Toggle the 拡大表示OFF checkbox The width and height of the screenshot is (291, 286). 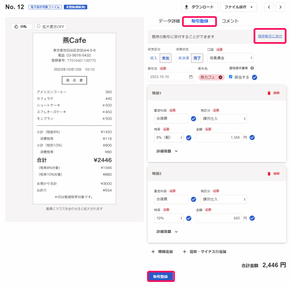coord(39,27)
